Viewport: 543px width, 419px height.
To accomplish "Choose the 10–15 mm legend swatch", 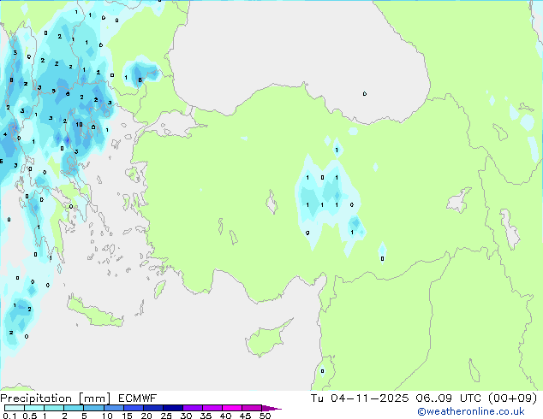I will tap(116, 408).
